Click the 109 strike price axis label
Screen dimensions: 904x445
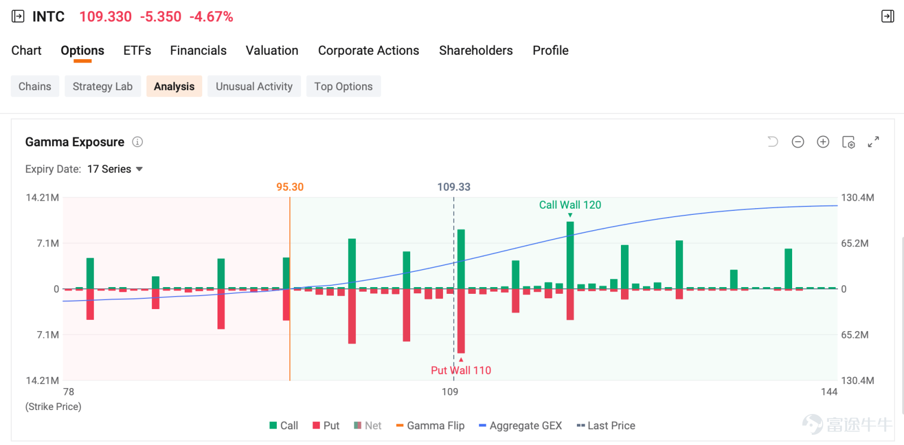(x=450, y=392)
